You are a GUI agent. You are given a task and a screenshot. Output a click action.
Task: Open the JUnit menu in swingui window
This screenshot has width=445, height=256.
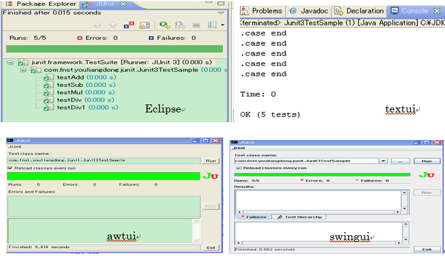(x=239, y=148)
